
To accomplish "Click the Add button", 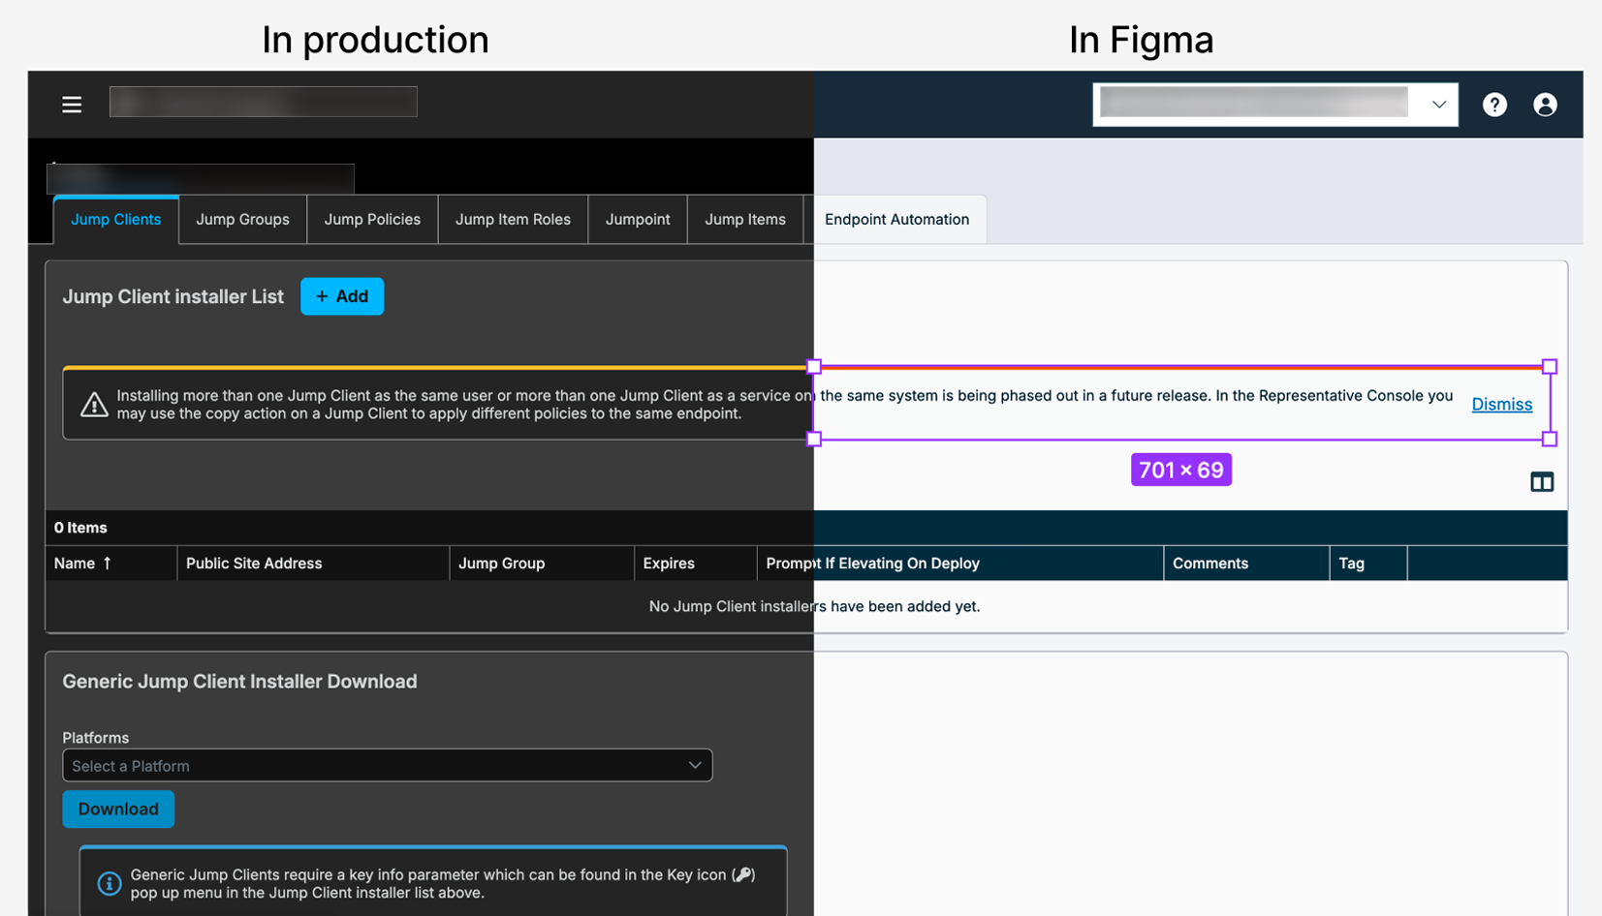I will [x=342, y=296].
